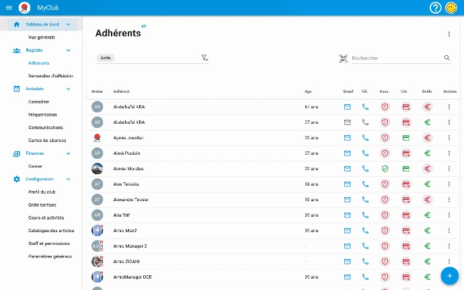This screenshot has height=290, width=464.
Task: View the euro balance for Alexandre Tessier
Action: click(427, 200)
